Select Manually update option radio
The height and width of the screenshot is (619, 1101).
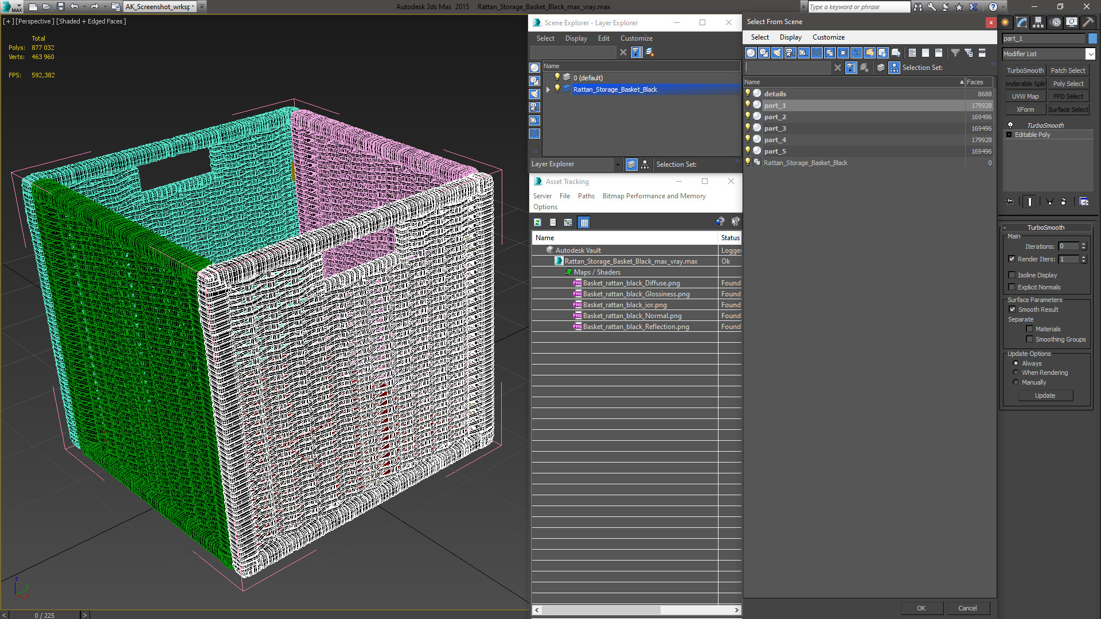pyautogui.click(x=1016, y=382)
